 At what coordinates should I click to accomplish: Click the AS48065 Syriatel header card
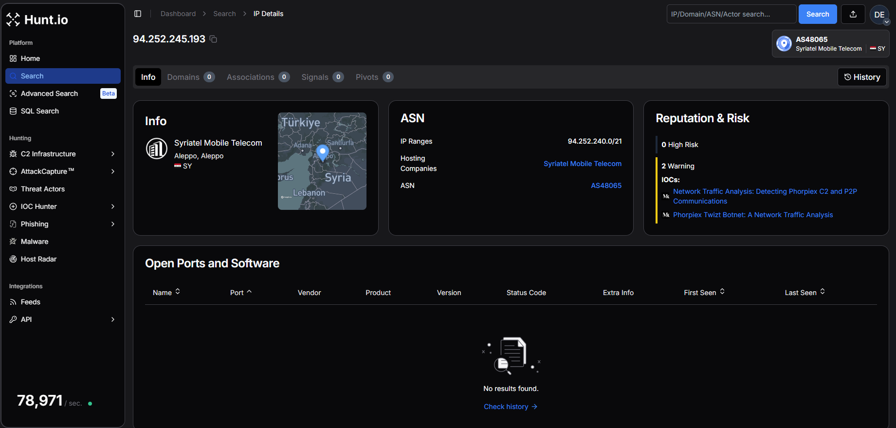click(x=830, y=44)
